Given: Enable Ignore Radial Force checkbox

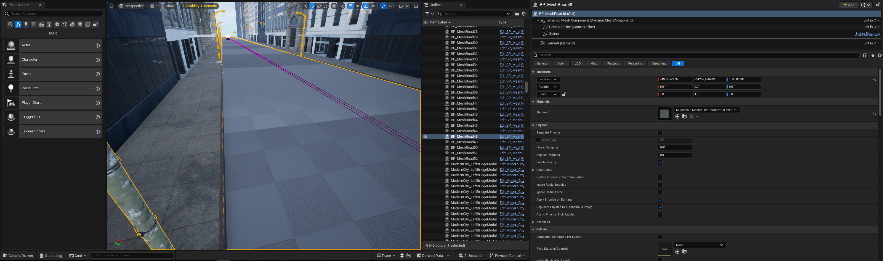Looking at the screenshot, I should click(x=660, y=192).
